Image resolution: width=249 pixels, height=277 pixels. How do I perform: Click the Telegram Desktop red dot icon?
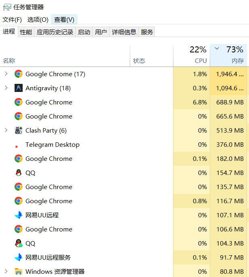[x=17, y=147]
